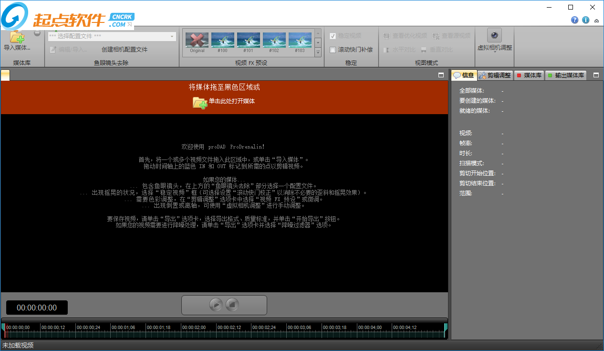Click the timeline scrollbar above the ruler
604x351 pixels.
tap(224, 320)
